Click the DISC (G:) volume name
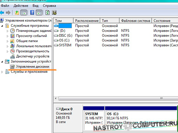178x133 pixels. [x=66, y=36]
